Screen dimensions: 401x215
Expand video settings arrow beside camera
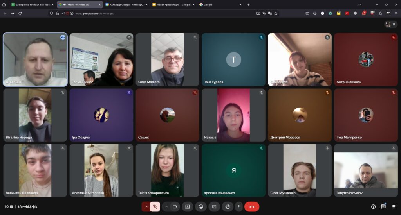pos(166,206)
